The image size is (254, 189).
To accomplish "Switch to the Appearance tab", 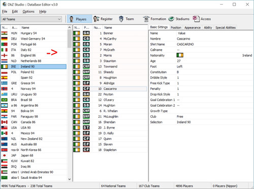I will [x=193, y=27].
